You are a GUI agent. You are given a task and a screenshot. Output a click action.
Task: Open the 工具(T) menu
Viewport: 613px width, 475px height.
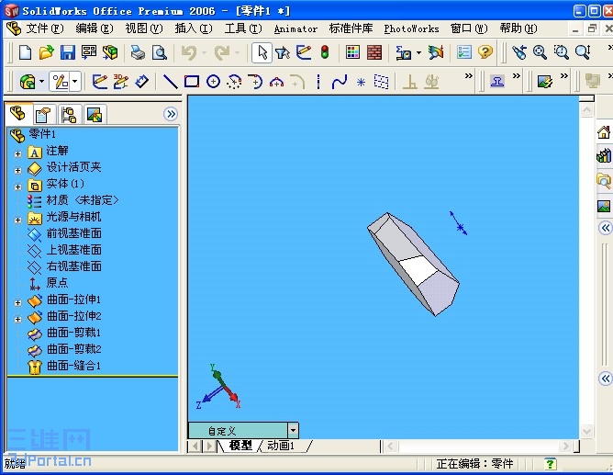pos(243,28)
